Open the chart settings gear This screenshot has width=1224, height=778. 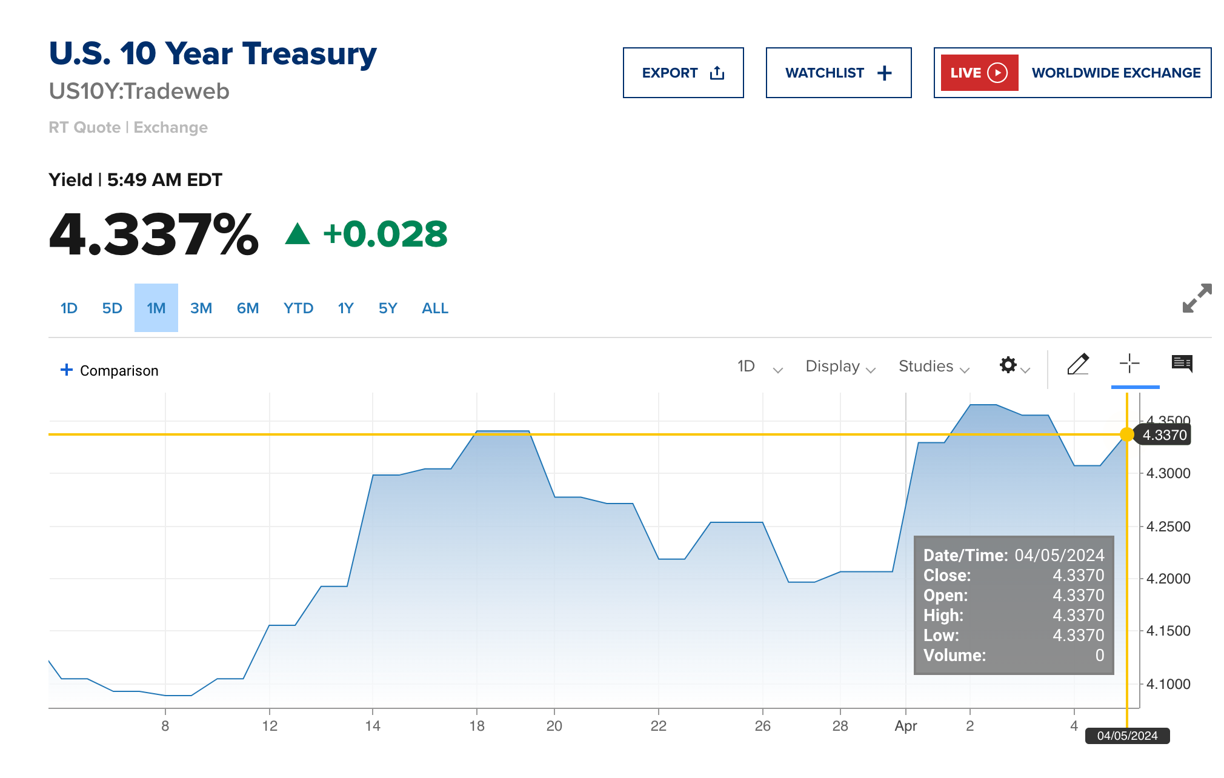click(1008, 365)
